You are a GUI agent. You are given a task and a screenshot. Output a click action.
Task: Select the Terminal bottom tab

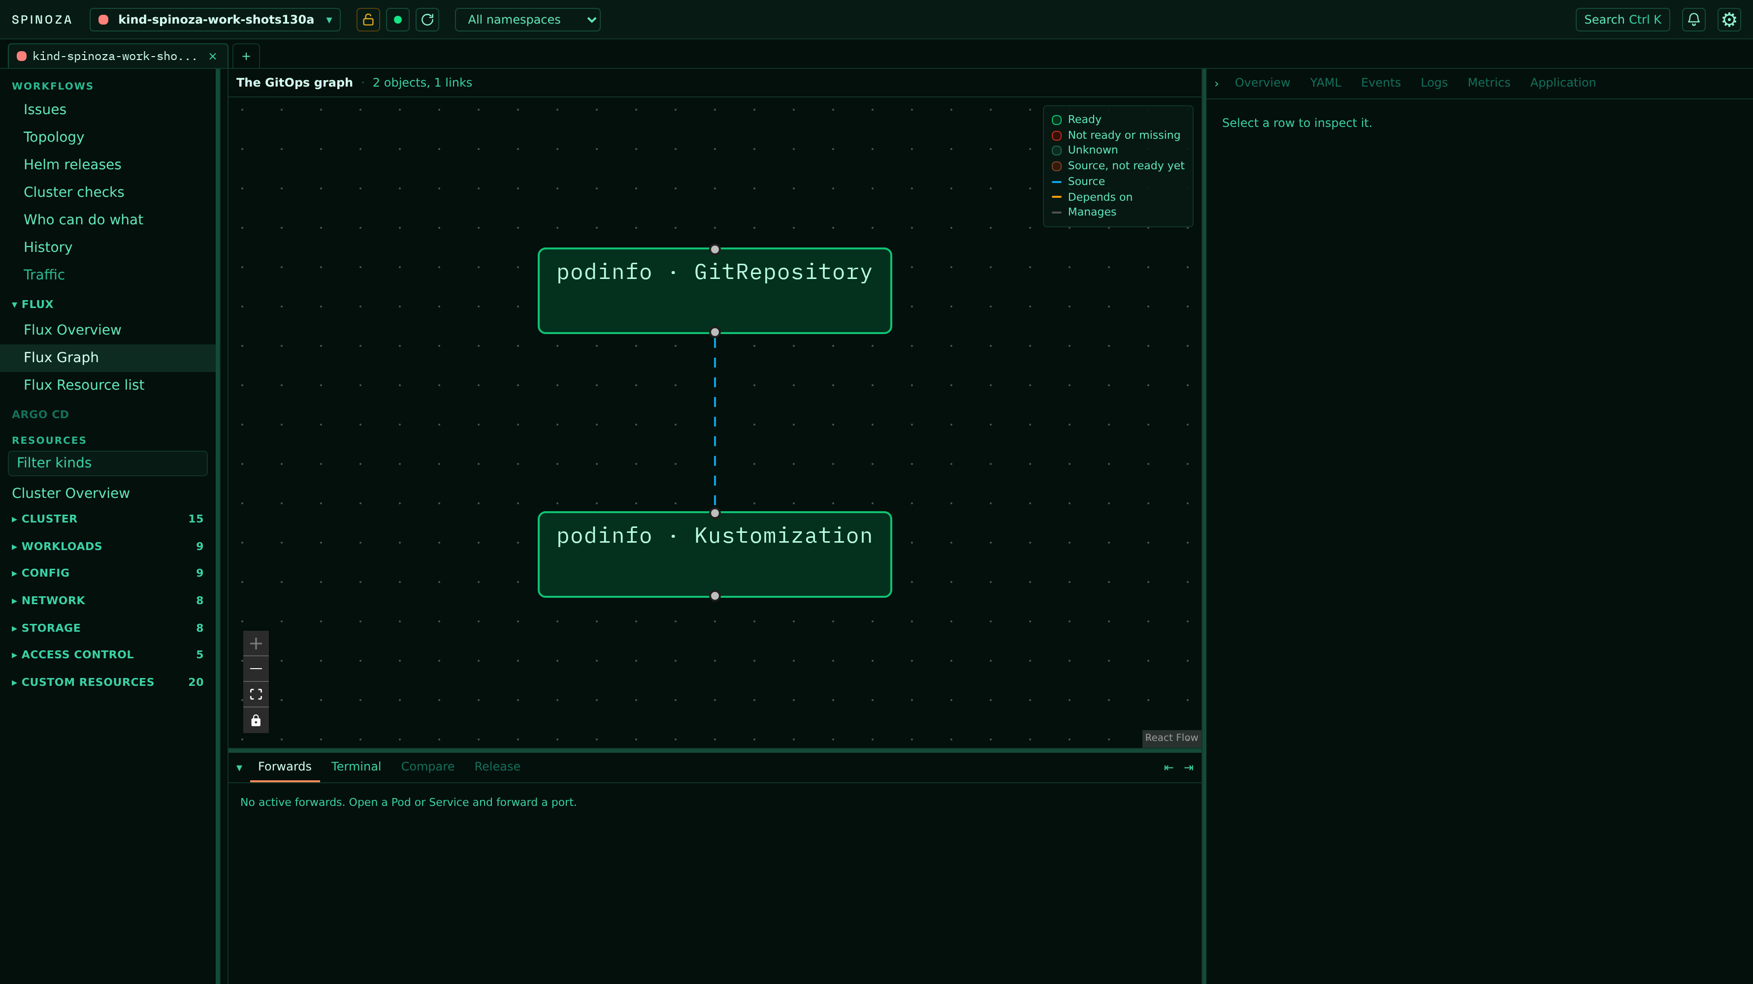[x=356, y=767]
